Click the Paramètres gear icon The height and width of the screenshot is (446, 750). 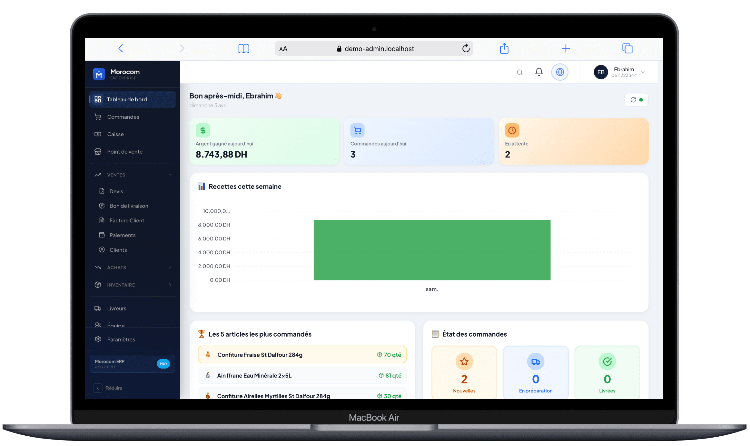click(x=98, y=339)
